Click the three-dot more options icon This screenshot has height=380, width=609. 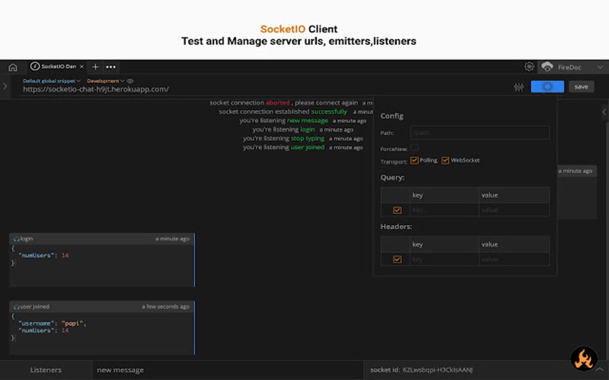point(111,67)
